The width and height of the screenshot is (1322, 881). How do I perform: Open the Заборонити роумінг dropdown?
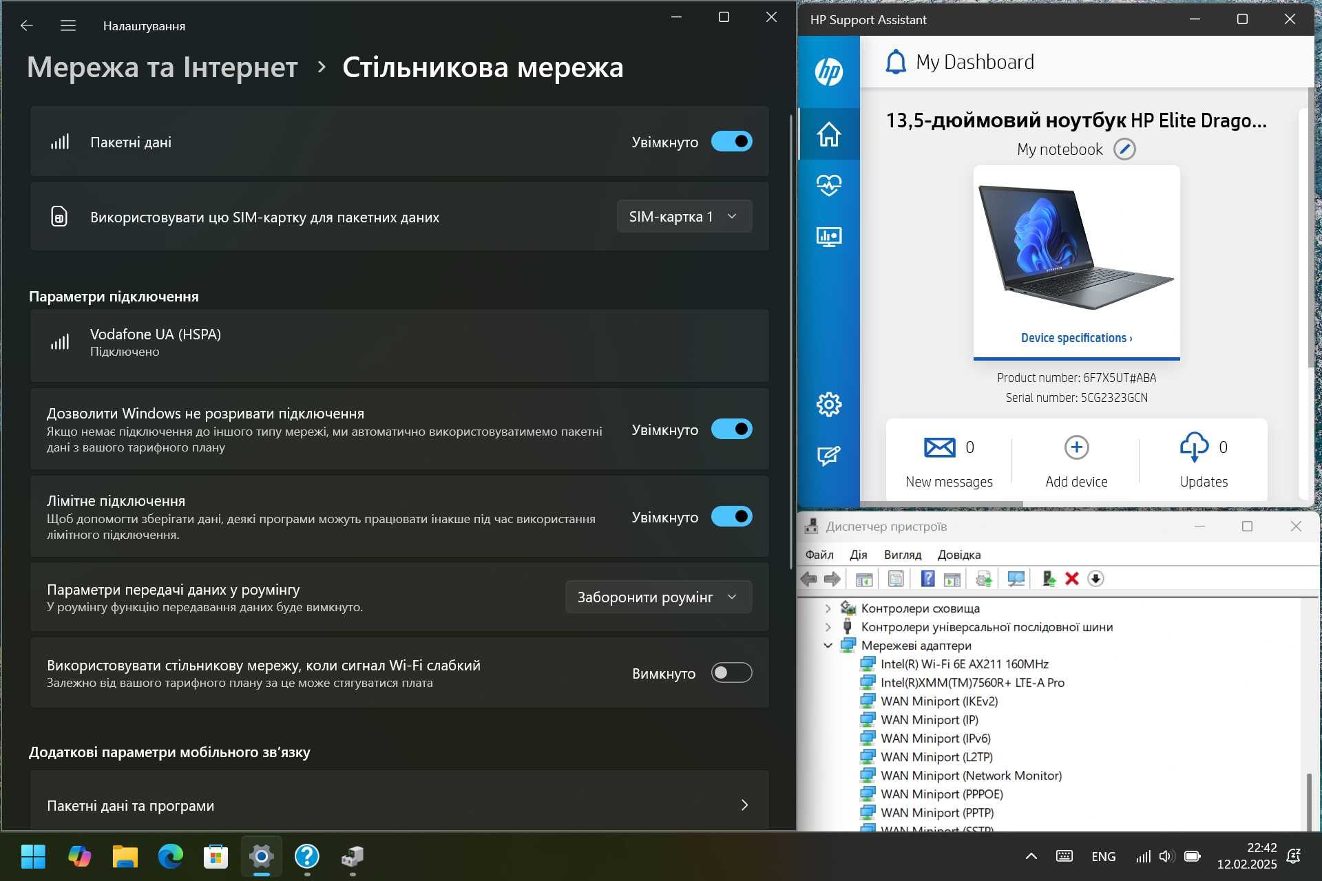pyautogui.click(x=658, y=597)
